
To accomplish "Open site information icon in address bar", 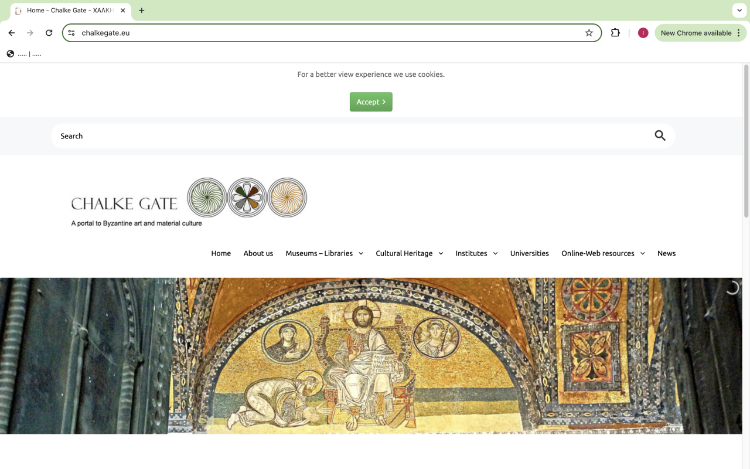I will click(71, 33).
